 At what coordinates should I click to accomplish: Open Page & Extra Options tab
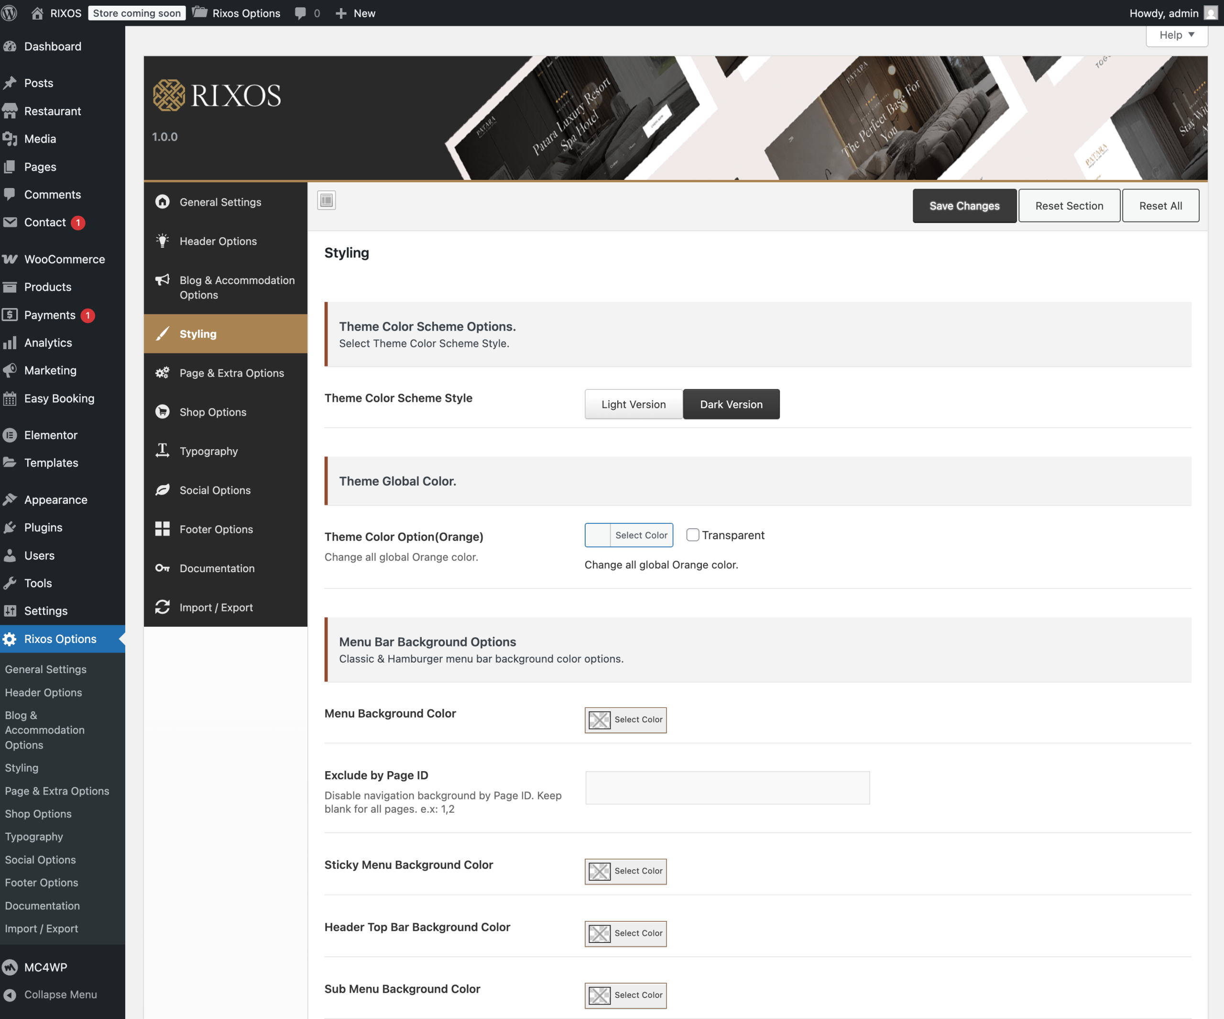226,373
